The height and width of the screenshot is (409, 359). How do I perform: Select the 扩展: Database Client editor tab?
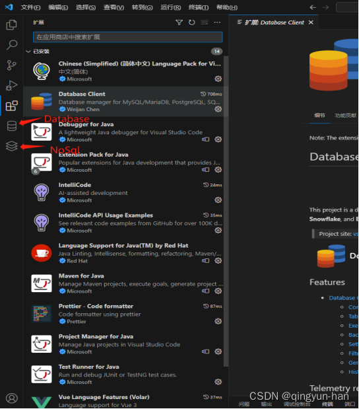coord(274,22)
